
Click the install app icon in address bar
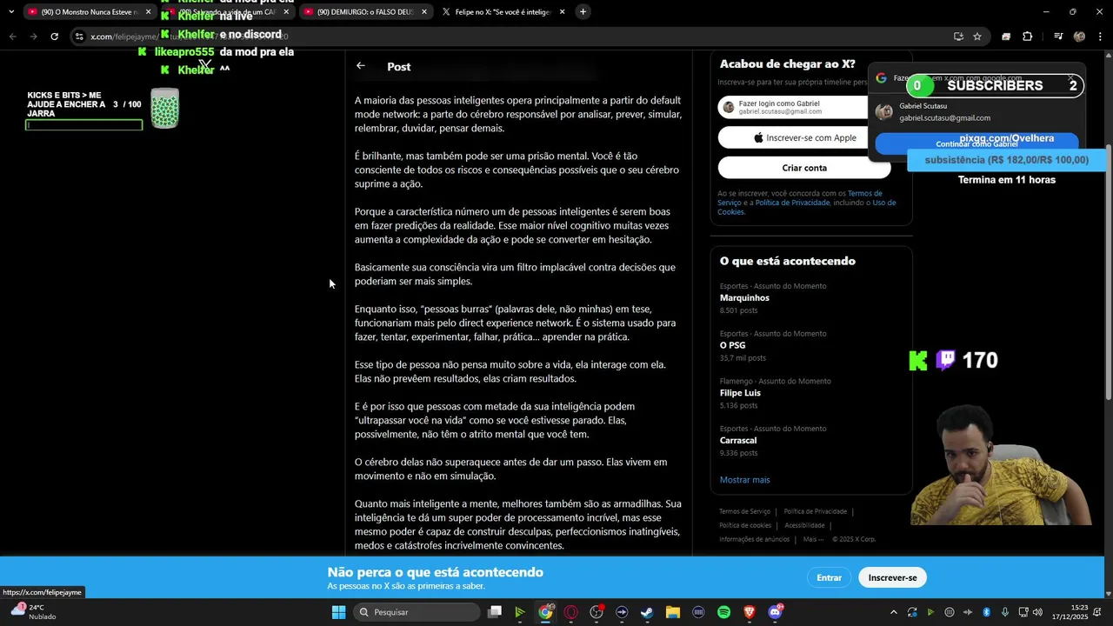[x=958, y=37]
